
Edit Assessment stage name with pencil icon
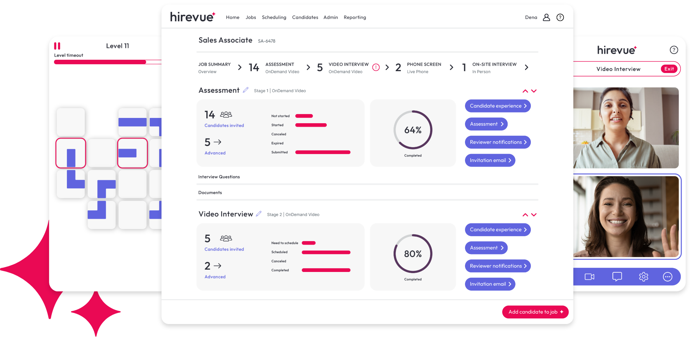click(x=246, y=90)
